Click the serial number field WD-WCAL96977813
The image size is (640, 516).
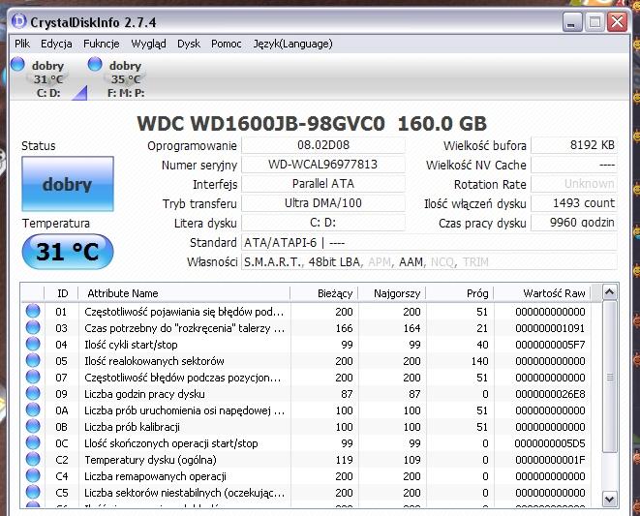coord(323,165)
